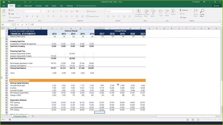Viewport: 223px width, 125px height.
Task: Open the font size dropdown
Action: point(45,11)
